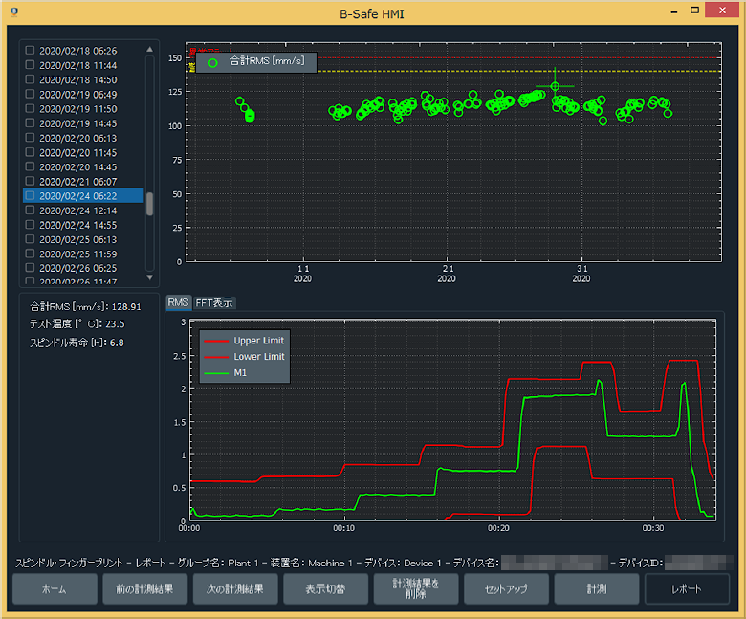Click the 表示切替 button

(325, 589)
